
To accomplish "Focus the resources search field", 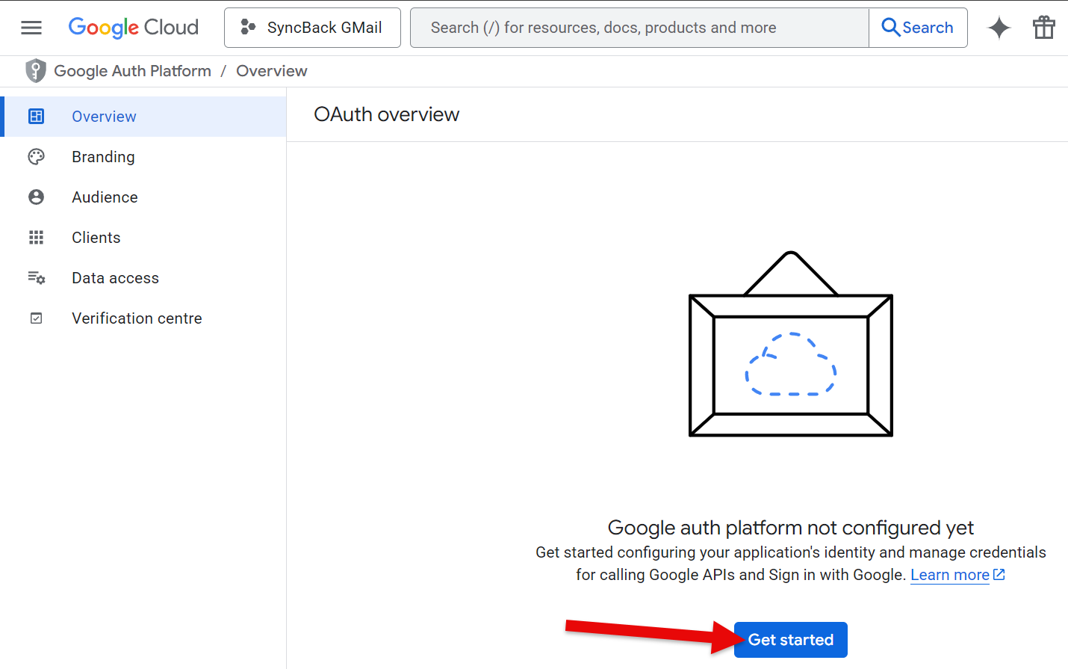I will [639, 28].
